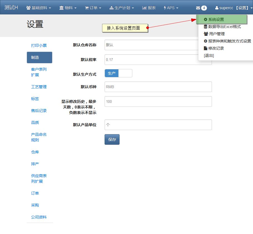Image resolution: width=253 pixels, height=234 pixels.
Task: Click the [退出] logout link
Action: pos(209,55)
